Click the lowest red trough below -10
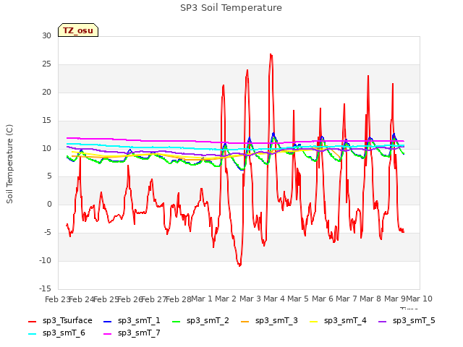 tap(239, 265)
